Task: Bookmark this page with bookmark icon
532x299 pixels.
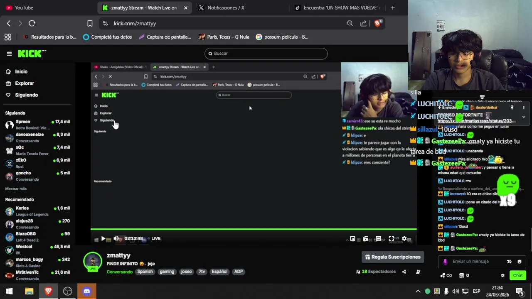Action: tap(90, 23)
